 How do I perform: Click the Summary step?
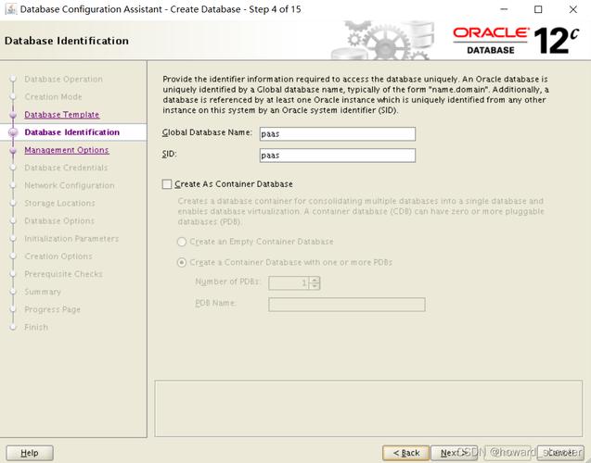pyautogui.click(x=43, y=292)
